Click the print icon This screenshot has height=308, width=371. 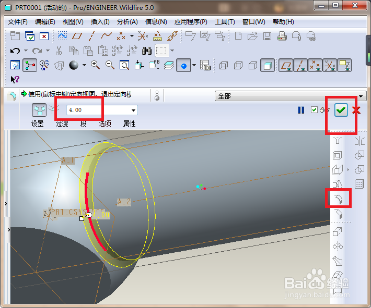click(282, 36)
